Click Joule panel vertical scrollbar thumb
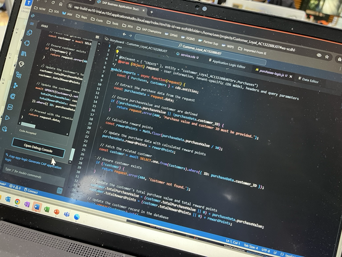The width and height of the screenshot is (342, 257). (72, 154)
